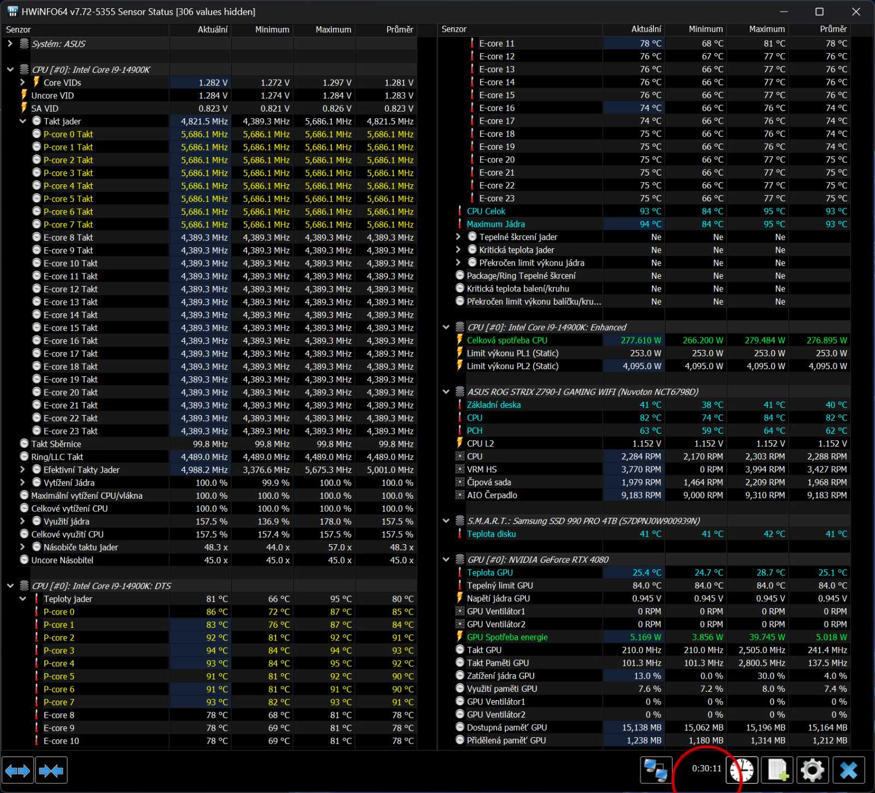Click the clock icon beside P-core 0 Takt

tap(37, 134)
